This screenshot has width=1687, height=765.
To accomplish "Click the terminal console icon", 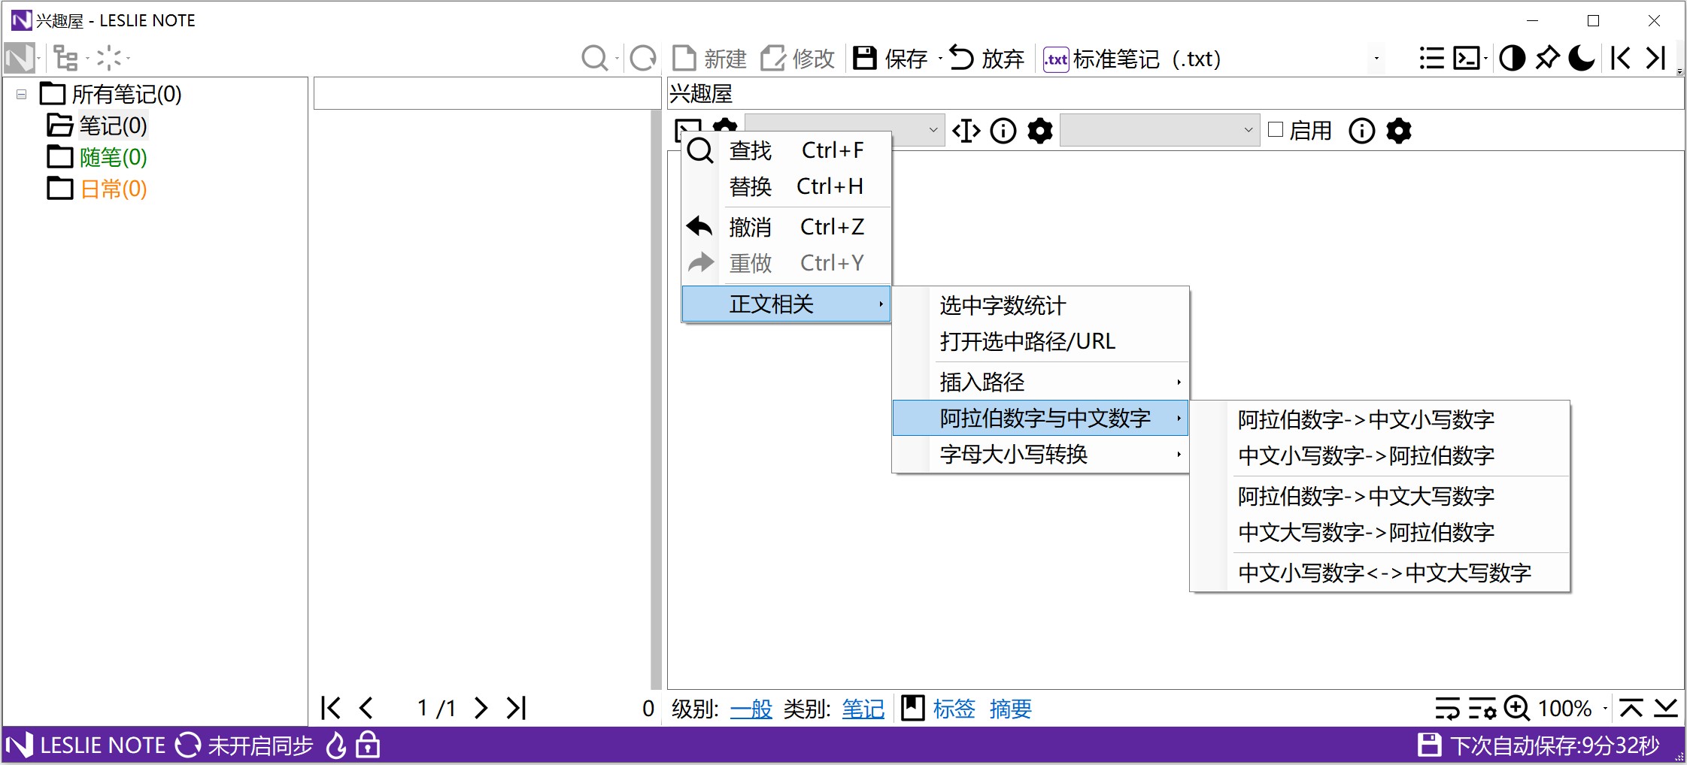I will [1467, 58].
